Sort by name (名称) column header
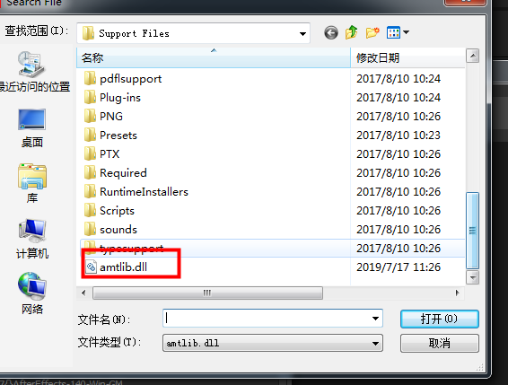 214,58
